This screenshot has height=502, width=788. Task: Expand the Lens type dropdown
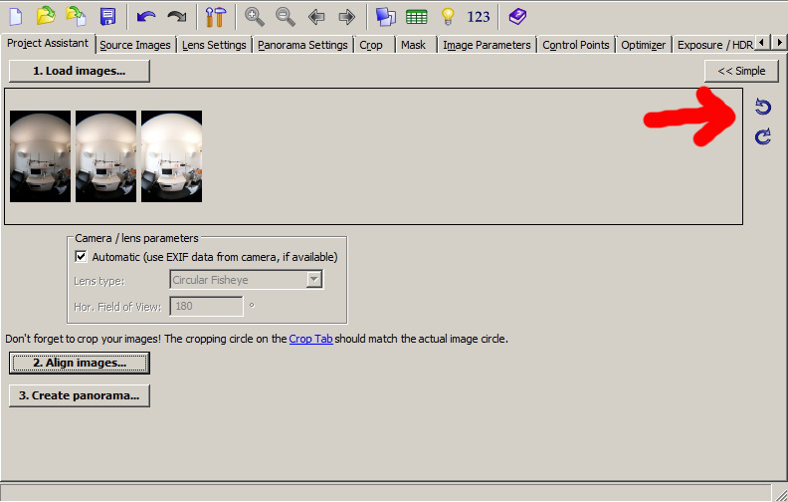click(314, 280)
